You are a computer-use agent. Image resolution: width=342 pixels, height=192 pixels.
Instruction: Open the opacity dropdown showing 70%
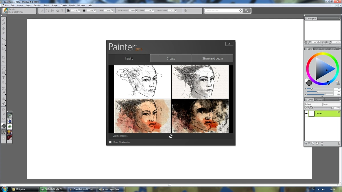pyautogui.click(x=95, y=11)
